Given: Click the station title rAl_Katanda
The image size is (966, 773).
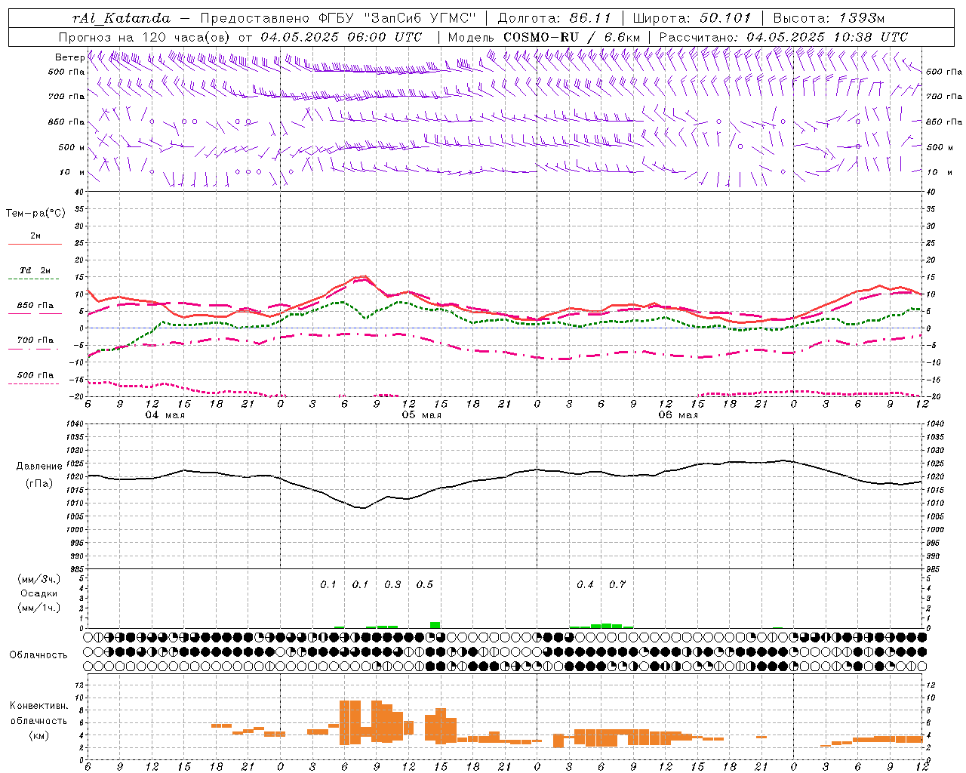Looking at the screenshot, I should (122, 17).
